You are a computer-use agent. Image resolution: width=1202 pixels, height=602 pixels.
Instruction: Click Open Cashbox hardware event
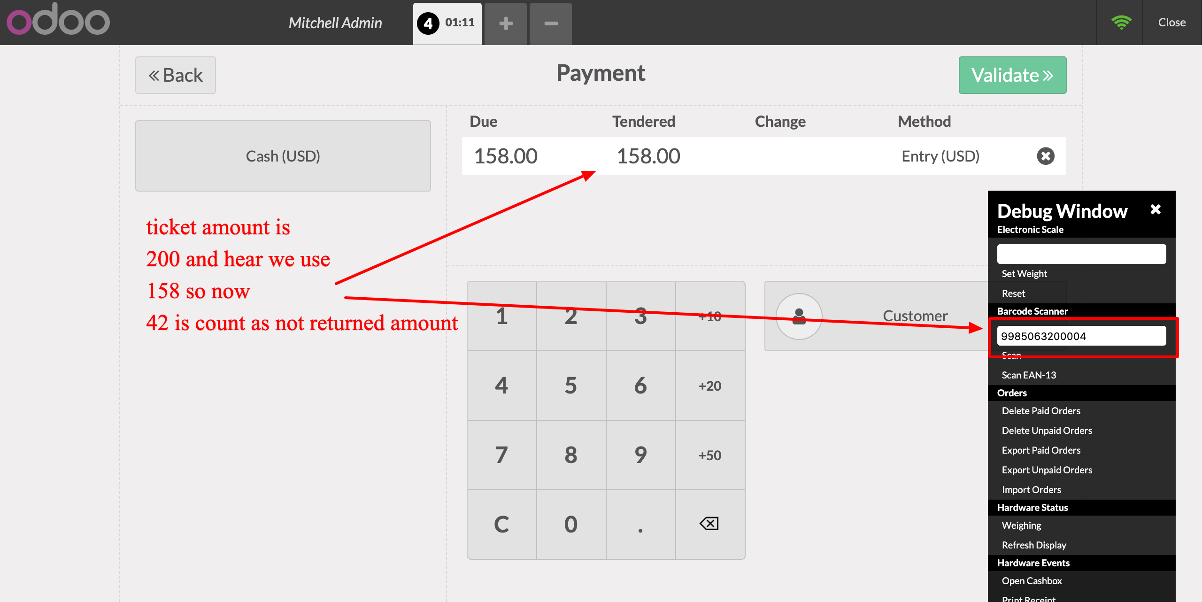coord(1032,581)
